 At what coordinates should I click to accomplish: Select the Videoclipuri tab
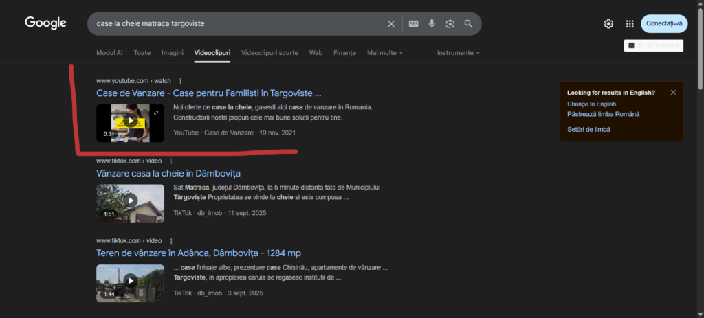212,52
